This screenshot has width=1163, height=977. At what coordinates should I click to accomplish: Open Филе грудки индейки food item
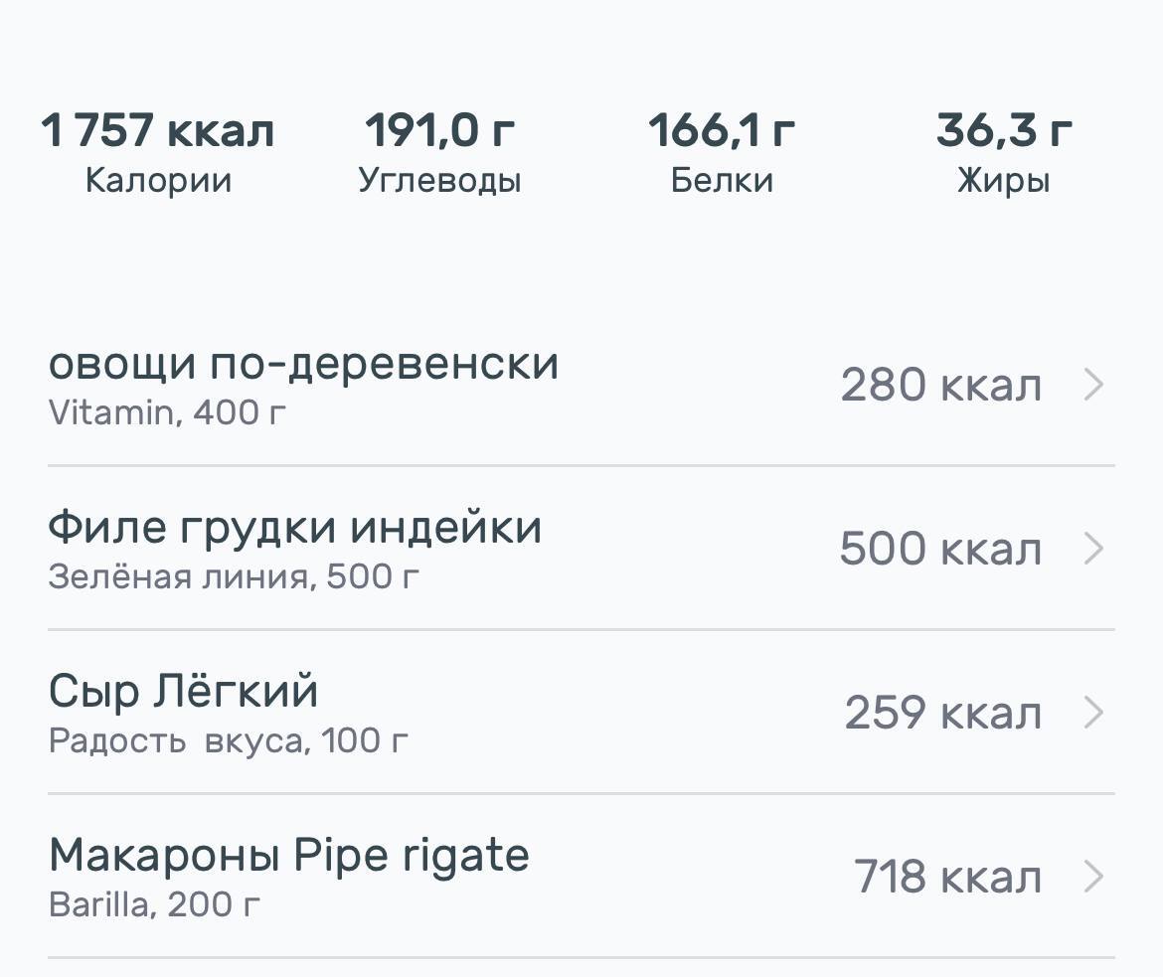294,528
